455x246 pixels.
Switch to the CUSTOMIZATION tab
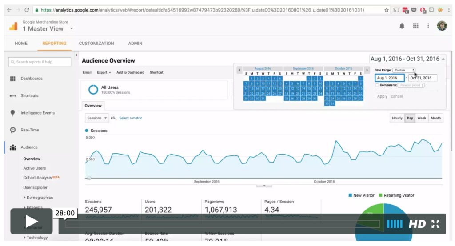tap(96, 43)
